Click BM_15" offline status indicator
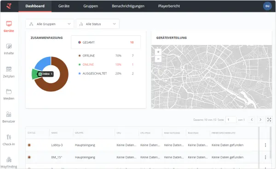 [29, 157]
